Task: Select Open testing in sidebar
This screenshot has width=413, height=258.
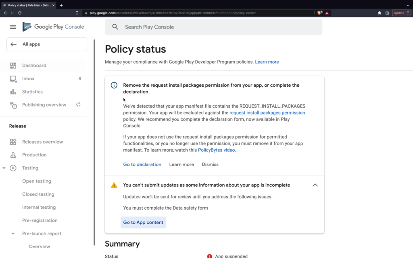Action: pos(37,181)
